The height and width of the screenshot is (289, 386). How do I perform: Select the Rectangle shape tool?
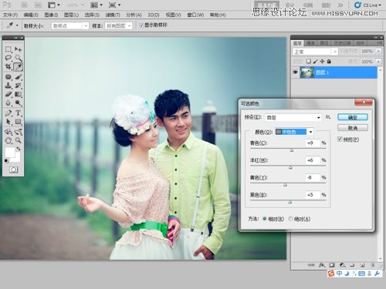[x=18, y=122]
